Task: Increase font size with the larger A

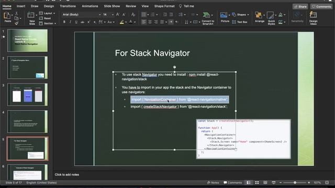Action: (118, 15)
